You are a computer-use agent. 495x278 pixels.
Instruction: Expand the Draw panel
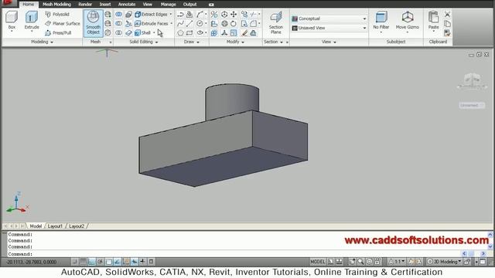coord(192,42)
